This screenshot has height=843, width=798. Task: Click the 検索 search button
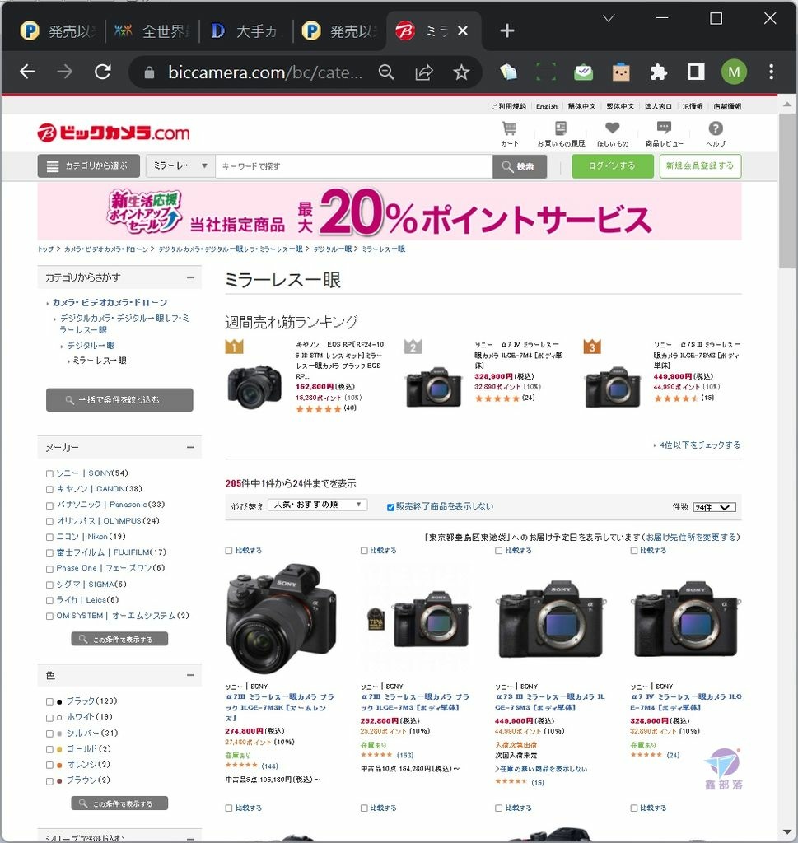point(520,166)
